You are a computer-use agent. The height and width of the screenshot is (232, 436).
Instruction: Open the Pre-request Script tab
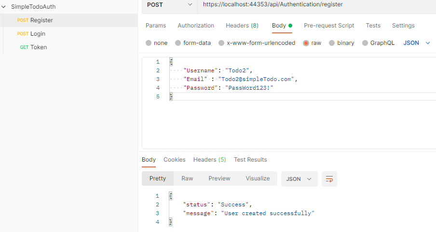click(x=329, y=26)
